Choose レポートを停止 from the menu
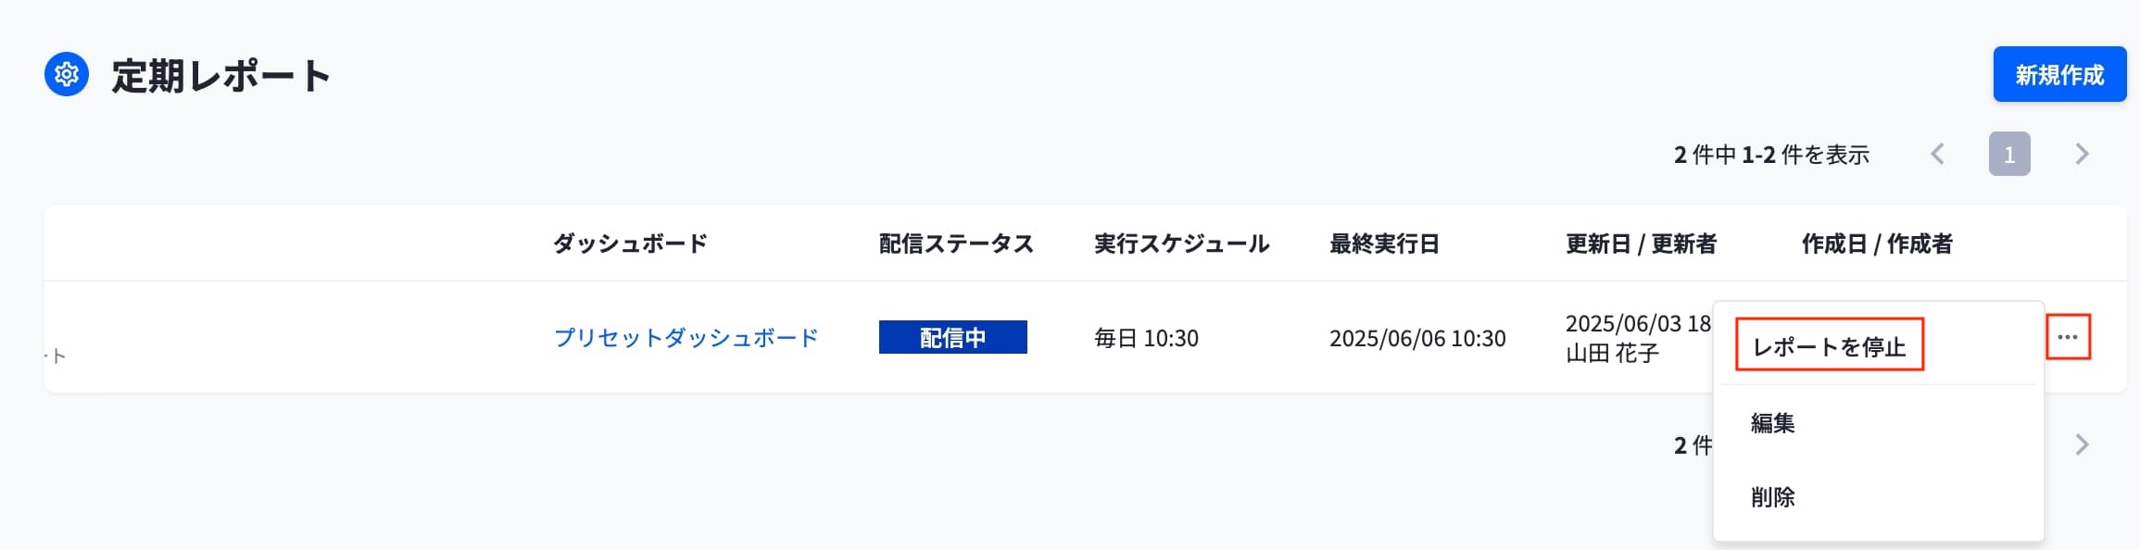 [x=1830, y=346]
